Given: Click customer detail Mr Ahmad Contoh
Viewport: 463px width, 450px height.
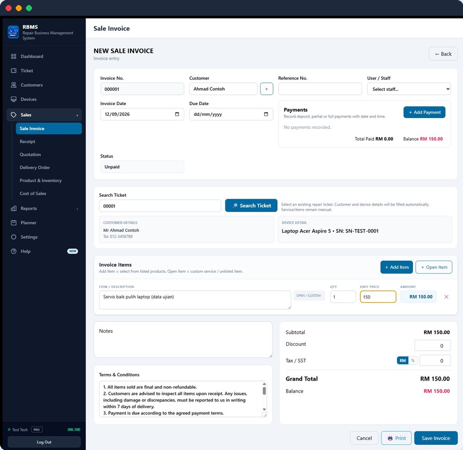Looking at the screenshot, I should coord(121,230).
